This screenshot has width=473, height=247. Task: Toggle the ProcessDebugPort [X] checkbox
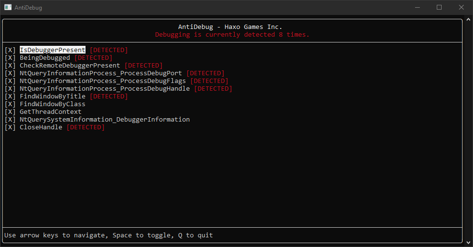pyautogui.click(x=10, y=73)
